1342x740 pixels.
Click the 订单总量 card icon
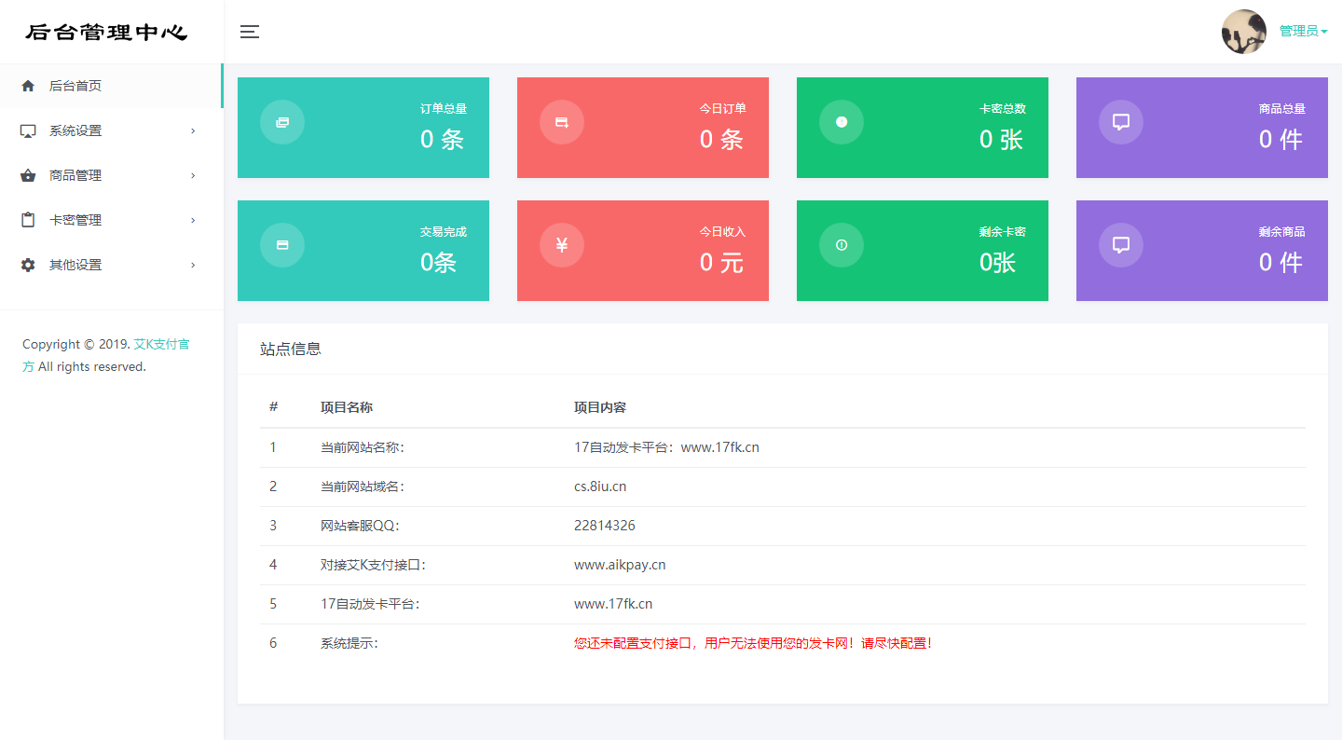282,122
